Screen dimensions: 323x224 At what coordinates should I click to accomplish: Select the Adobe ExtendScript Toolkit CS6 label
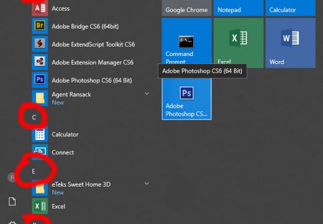93,44
